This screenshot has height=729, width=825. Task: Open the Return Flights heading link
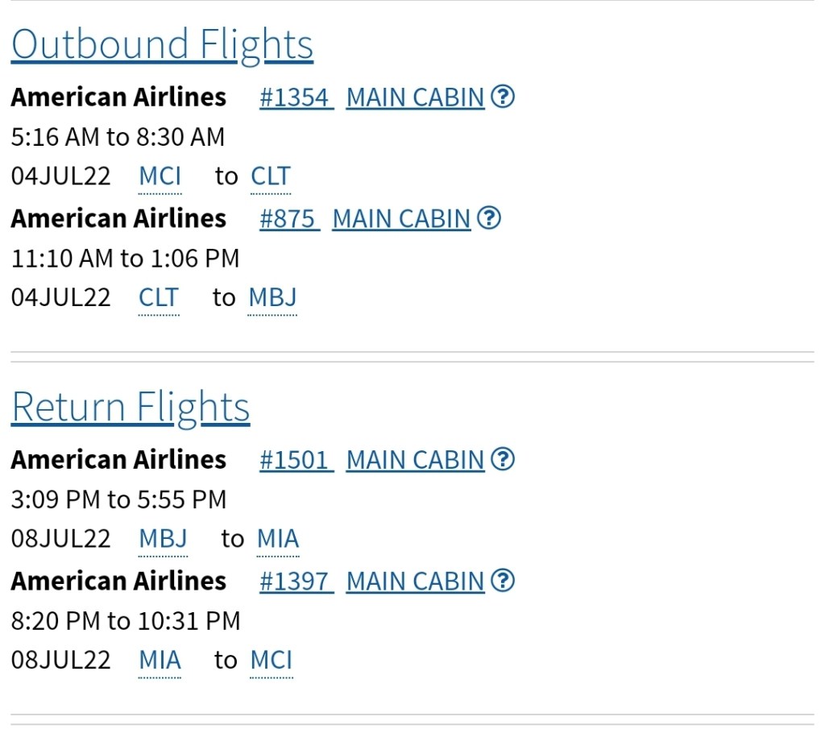(x=131, y=407)
